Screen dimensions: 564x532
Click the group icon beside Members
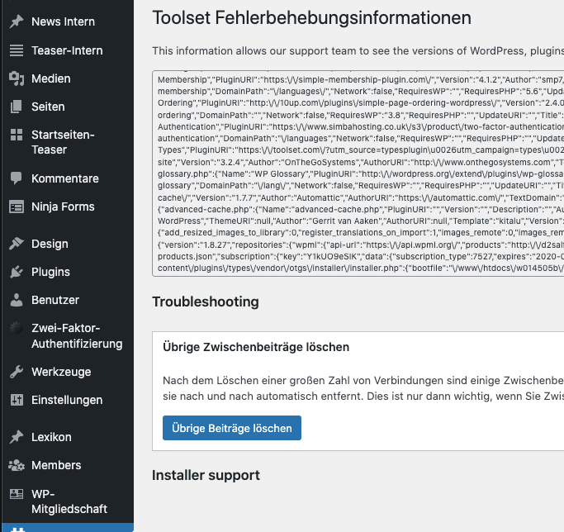pyautogui.click(x=17, y=465)
